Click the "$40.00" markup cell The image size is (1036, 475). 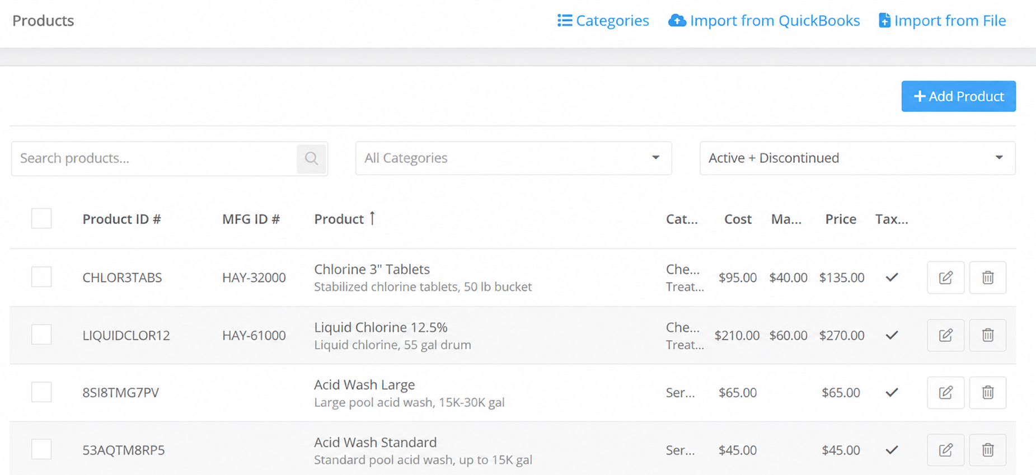point(788,278)
